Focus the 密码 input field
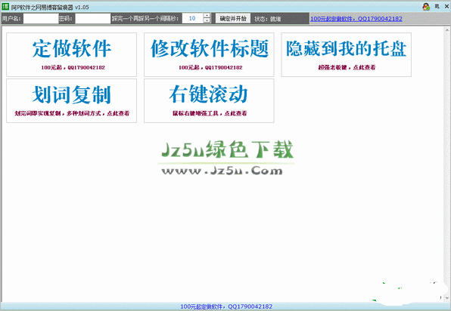This screenshot has width=451, height=311. pos(92,19)
